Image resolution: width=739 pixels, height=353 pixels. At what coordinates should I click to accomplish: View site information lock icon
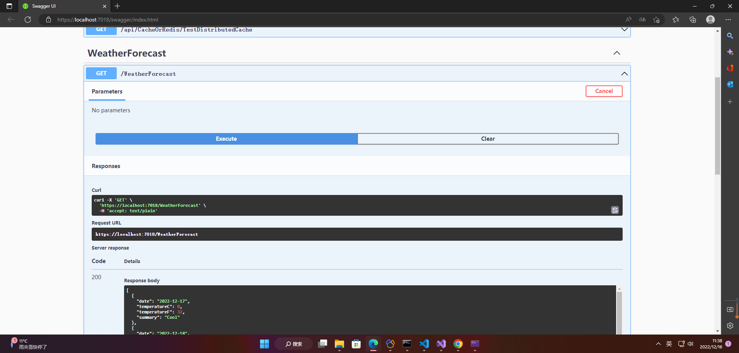49,20
